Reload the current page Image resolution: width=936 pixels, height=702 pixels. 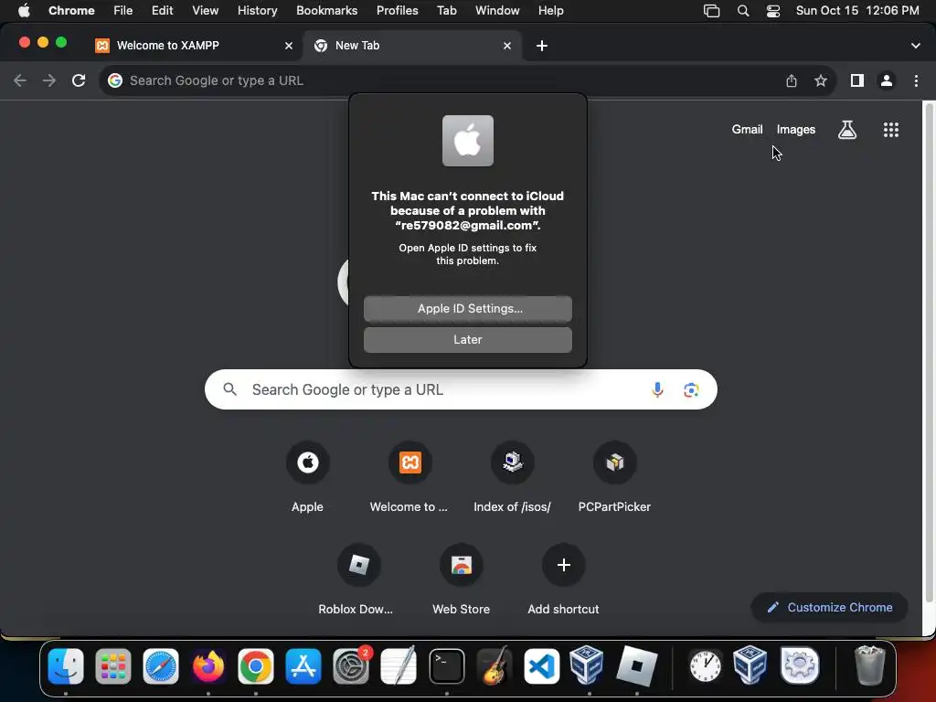79,80
